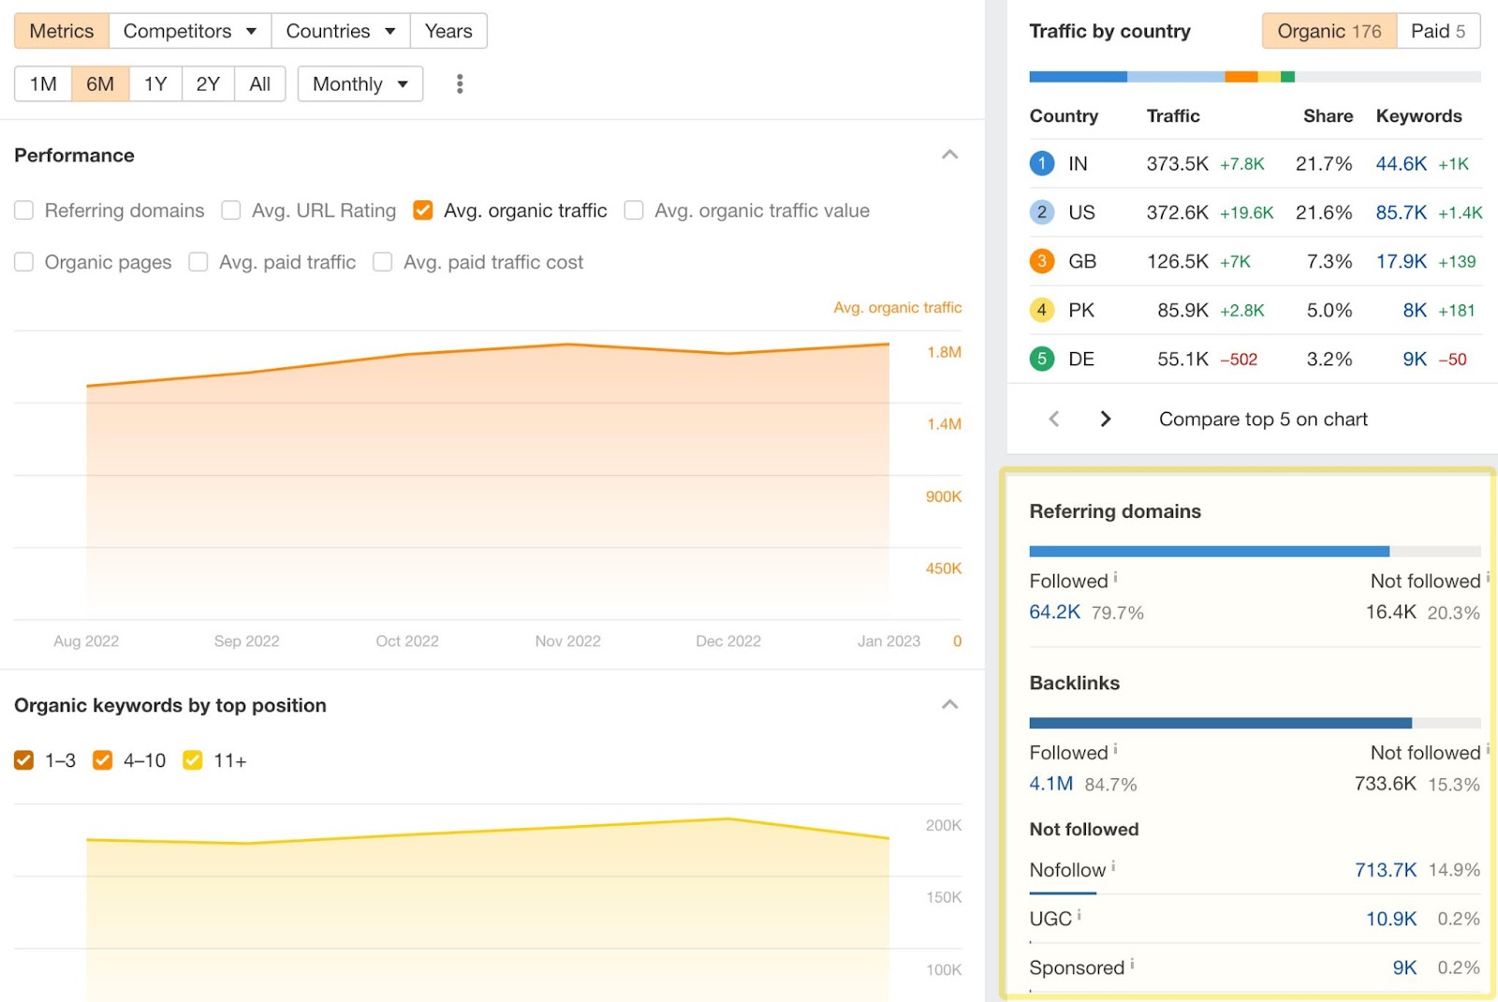
Task: Select the 1Y time range
Action: coord(155,83)
